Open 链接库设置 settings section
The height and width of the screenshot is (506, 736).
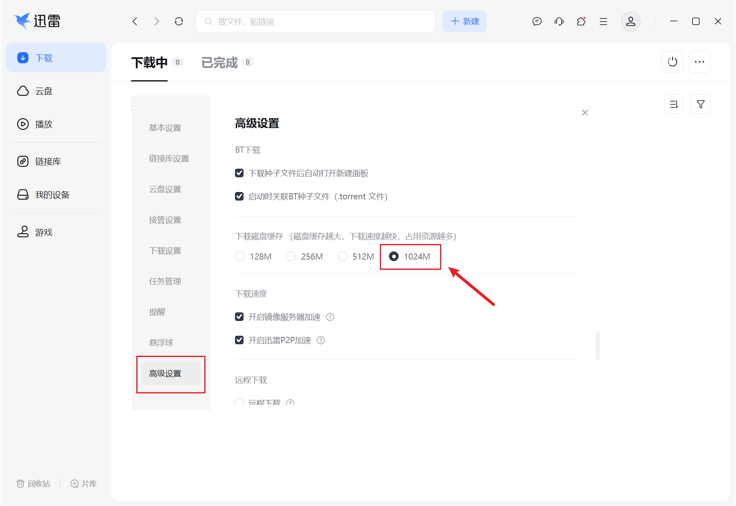169,158
